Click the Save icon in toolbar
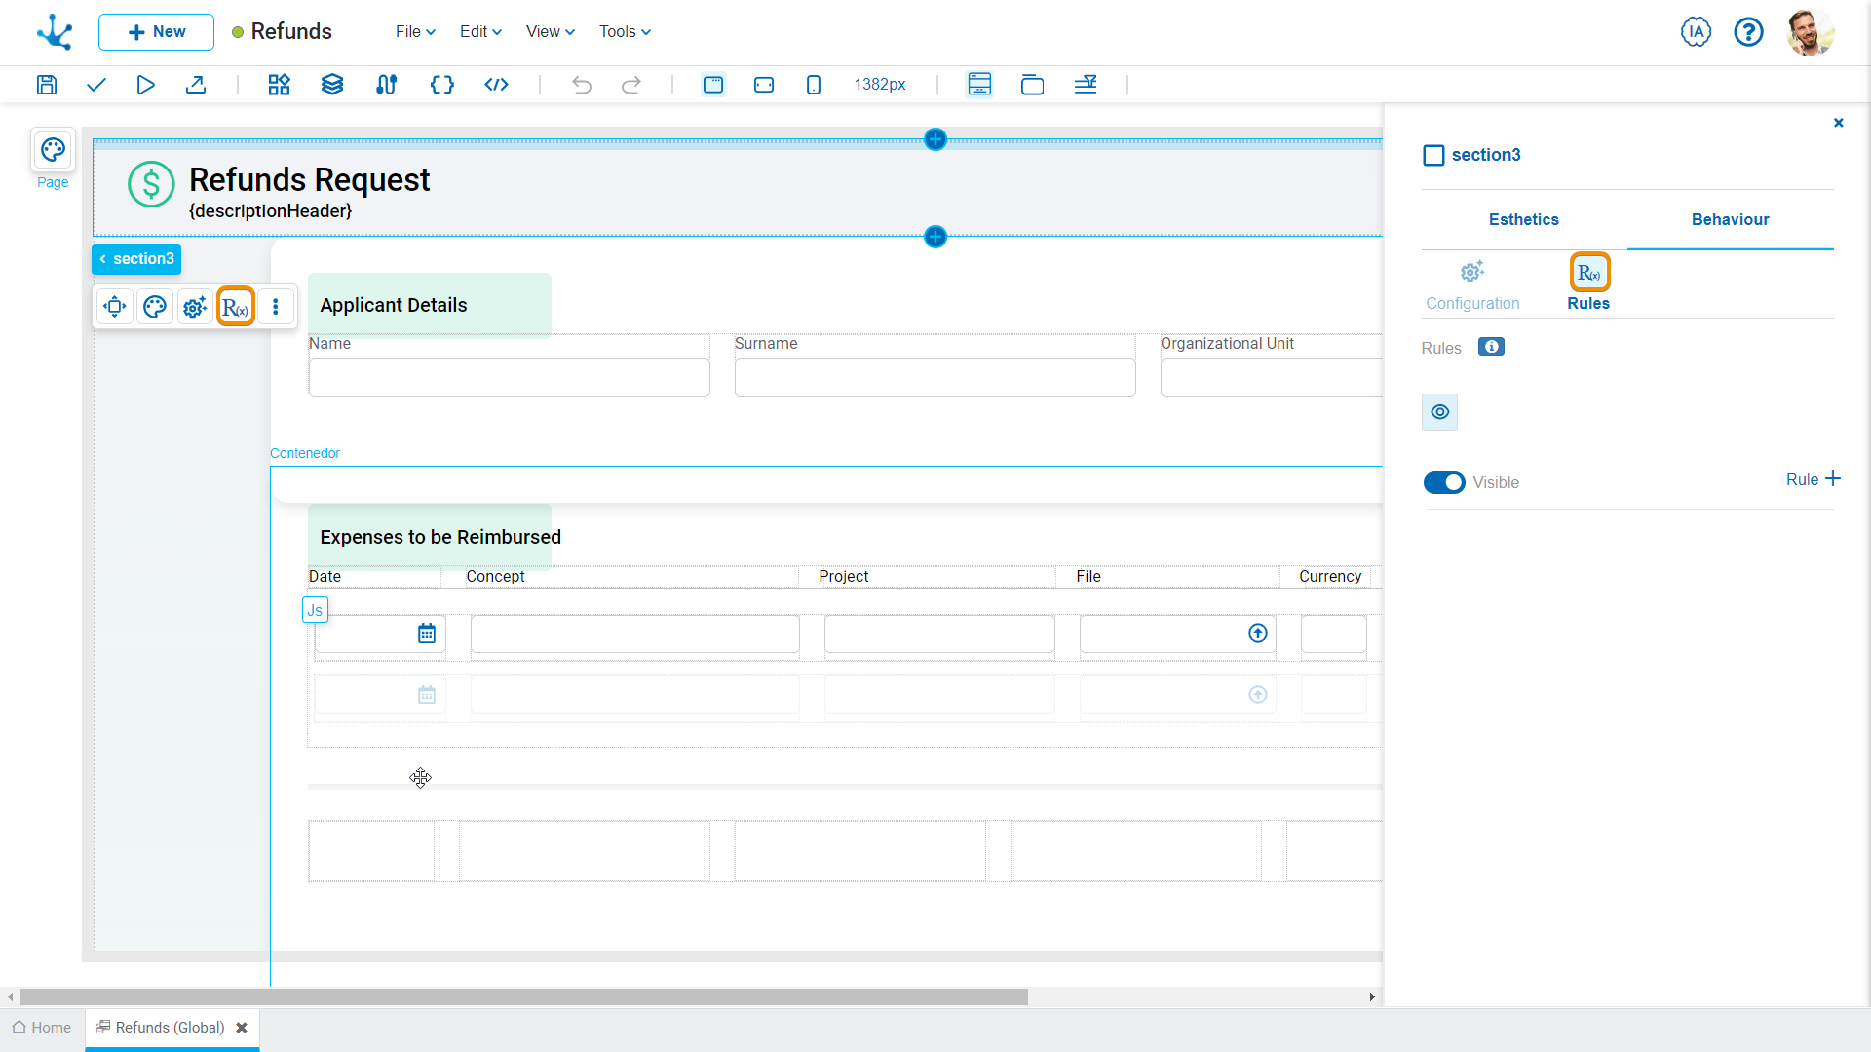Screen dimensions: 1871x1052 pos(46,85)
